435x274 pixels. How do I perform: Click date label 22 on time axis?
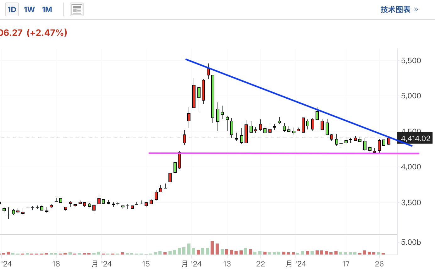[261, 264]
